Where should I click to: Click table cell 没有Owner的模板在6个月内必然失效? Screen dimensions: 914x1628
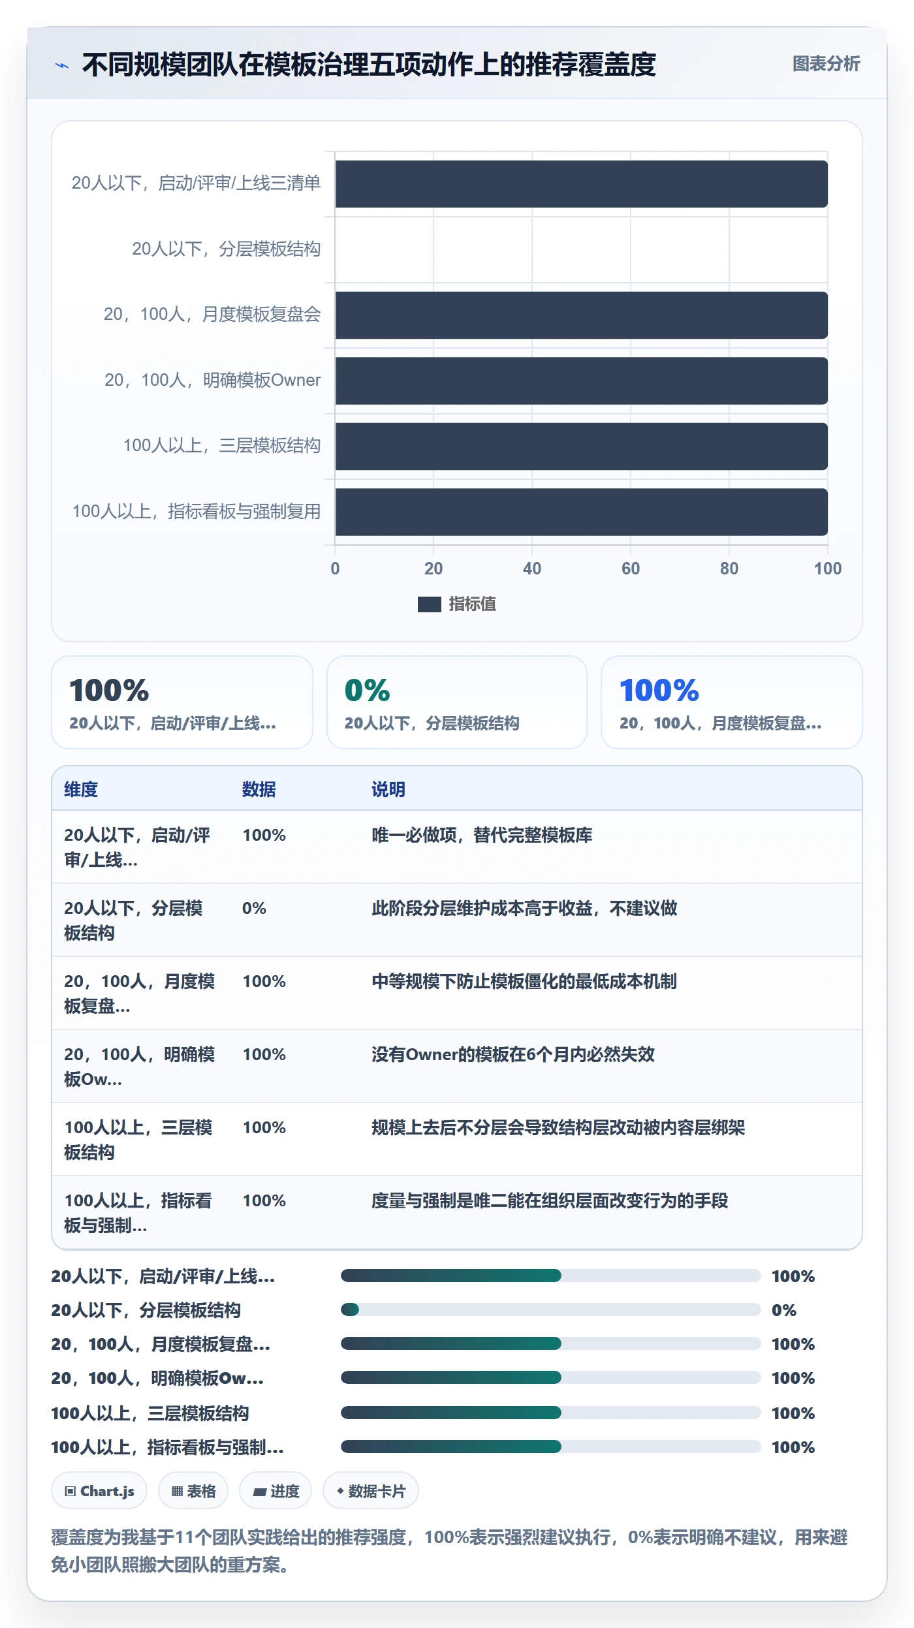(513, 1054)
